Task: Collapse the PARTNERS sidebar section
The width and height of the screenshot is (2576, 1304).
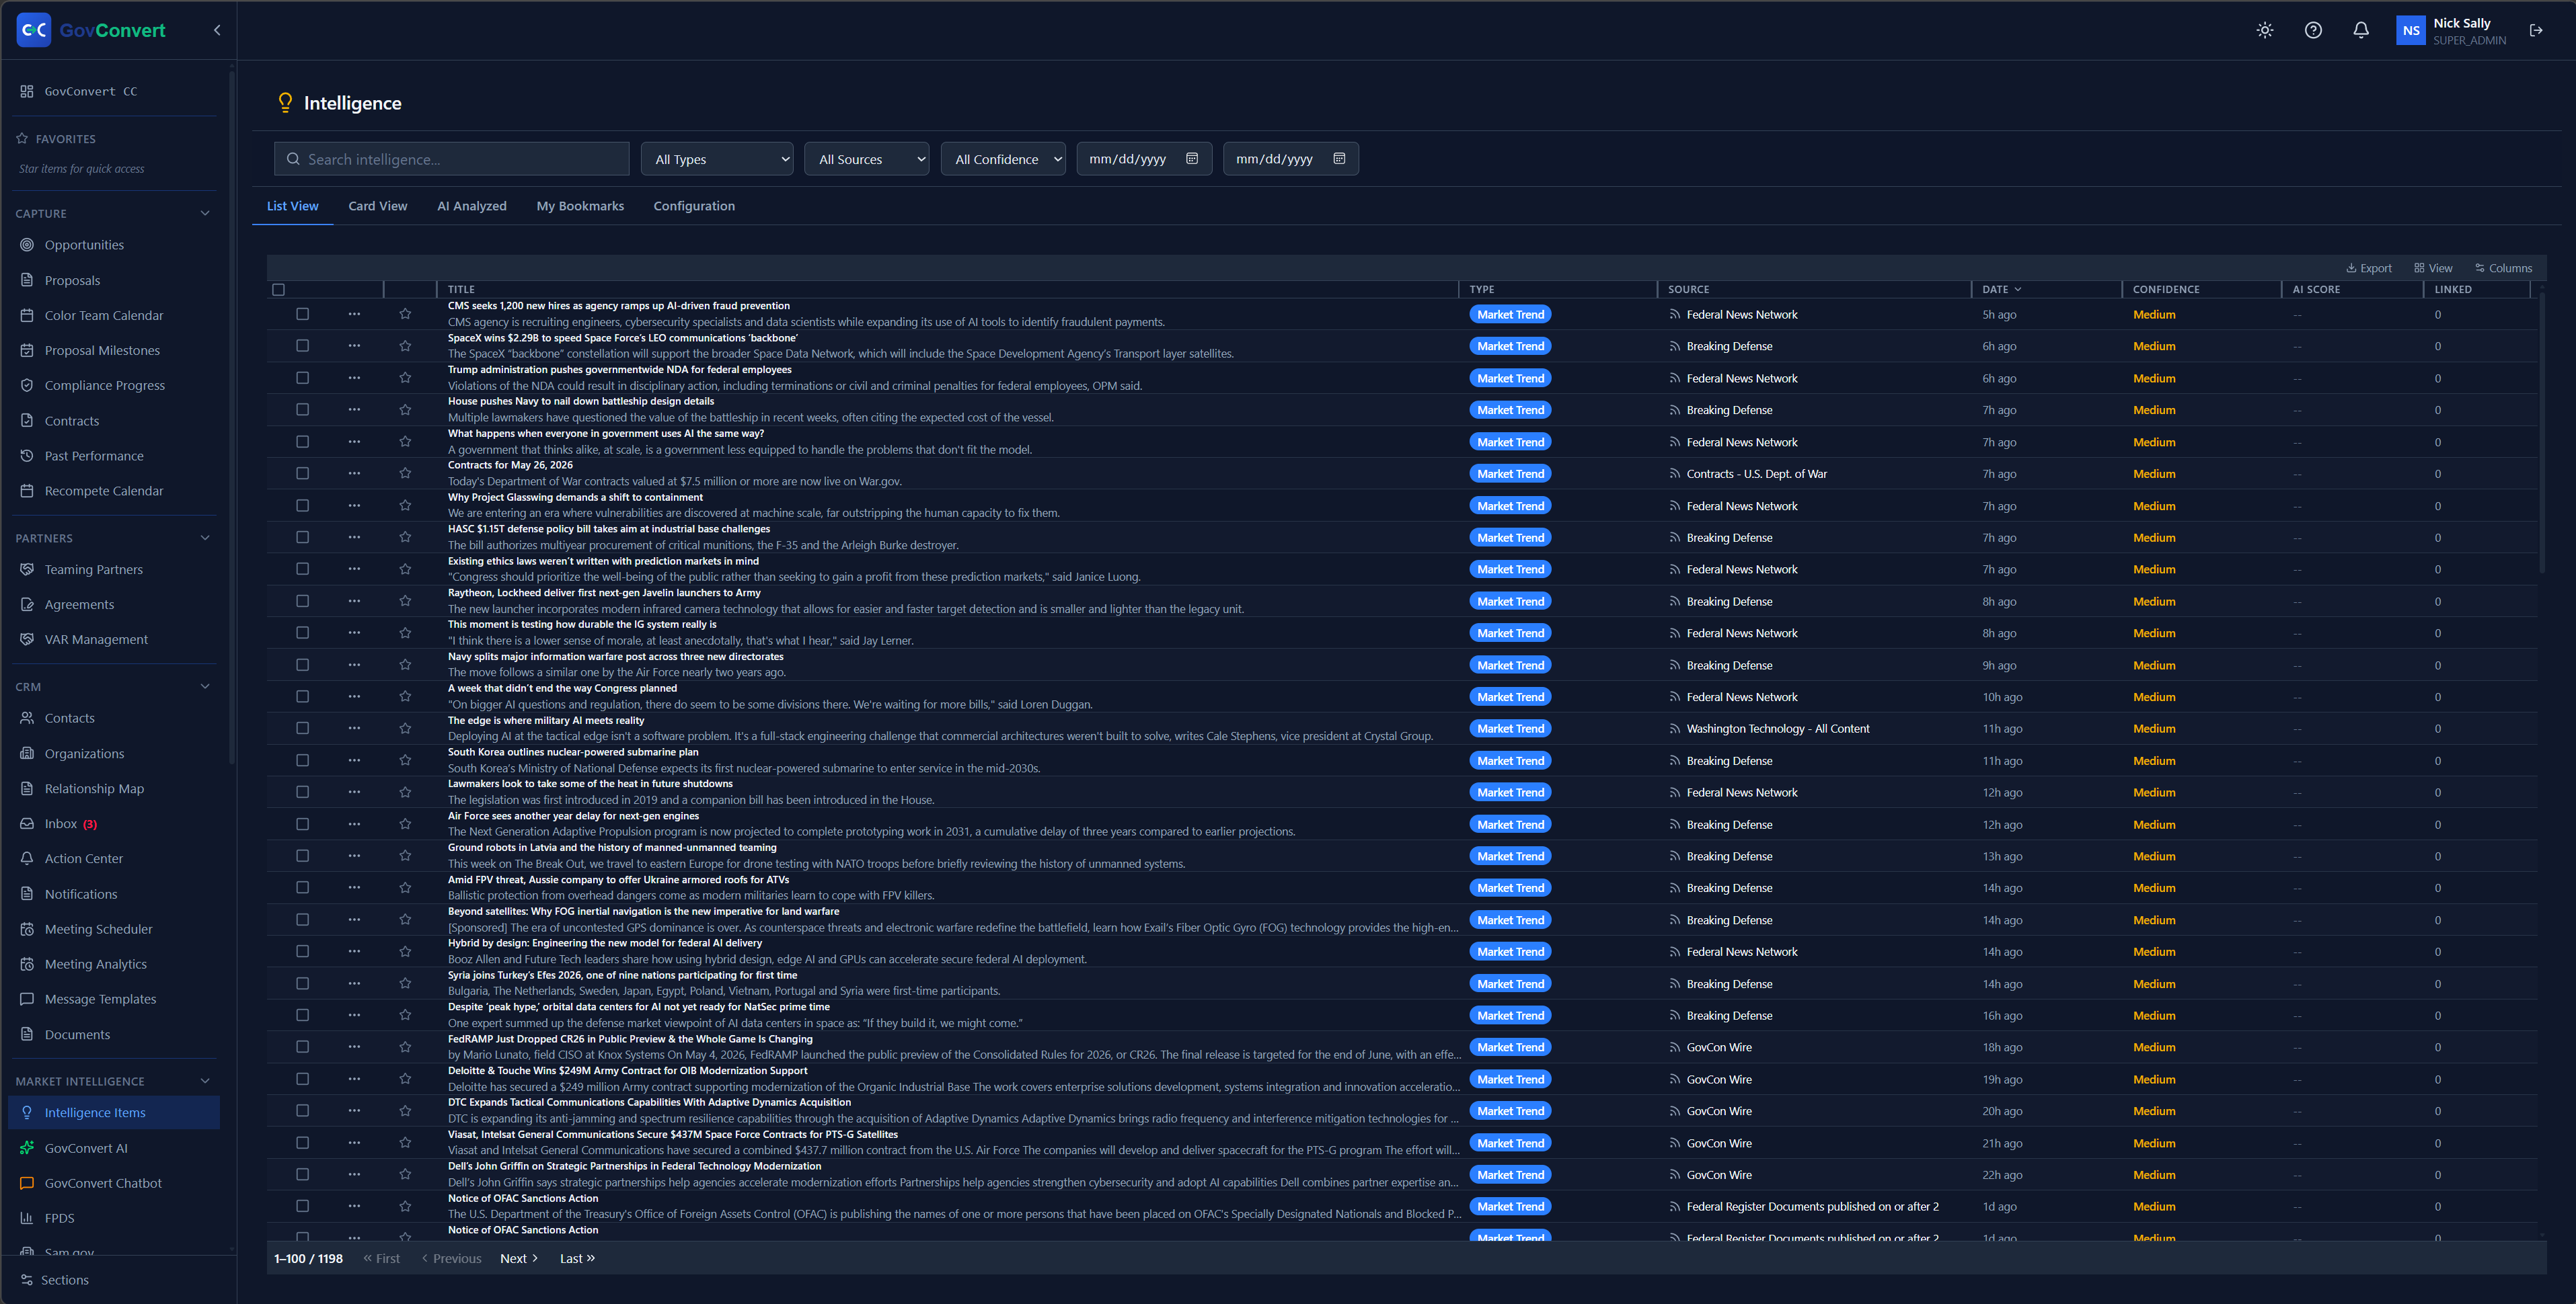Action: [x=205, y=538]
